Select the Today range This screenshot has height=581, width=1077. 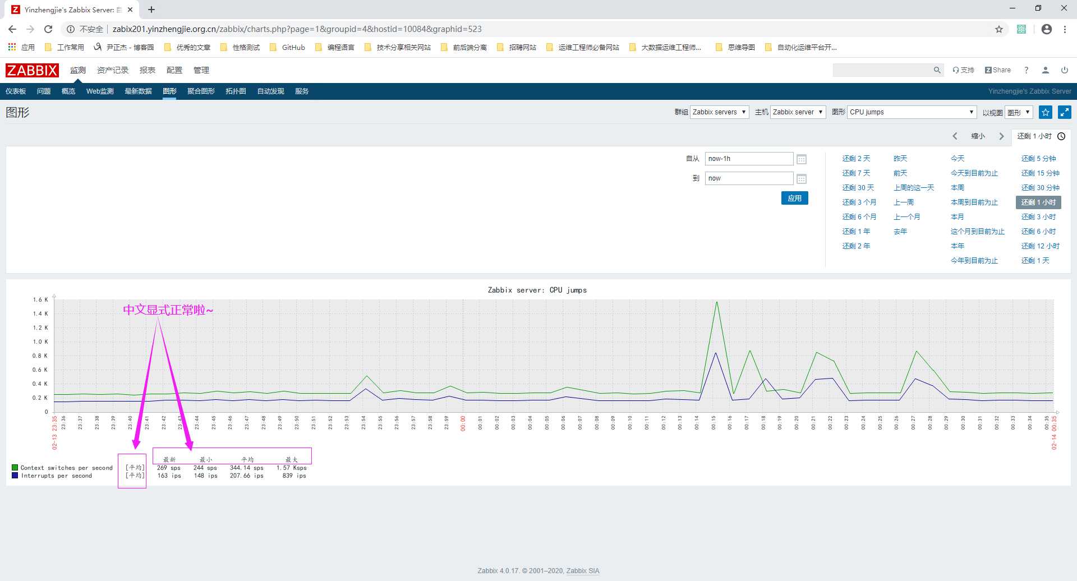(958, 159)
